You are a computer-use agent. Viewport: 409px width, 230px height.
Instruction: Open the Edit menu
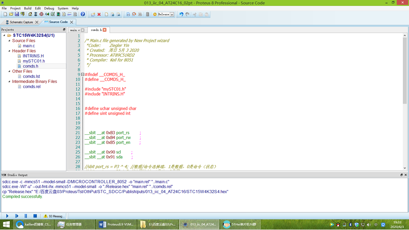38,8
